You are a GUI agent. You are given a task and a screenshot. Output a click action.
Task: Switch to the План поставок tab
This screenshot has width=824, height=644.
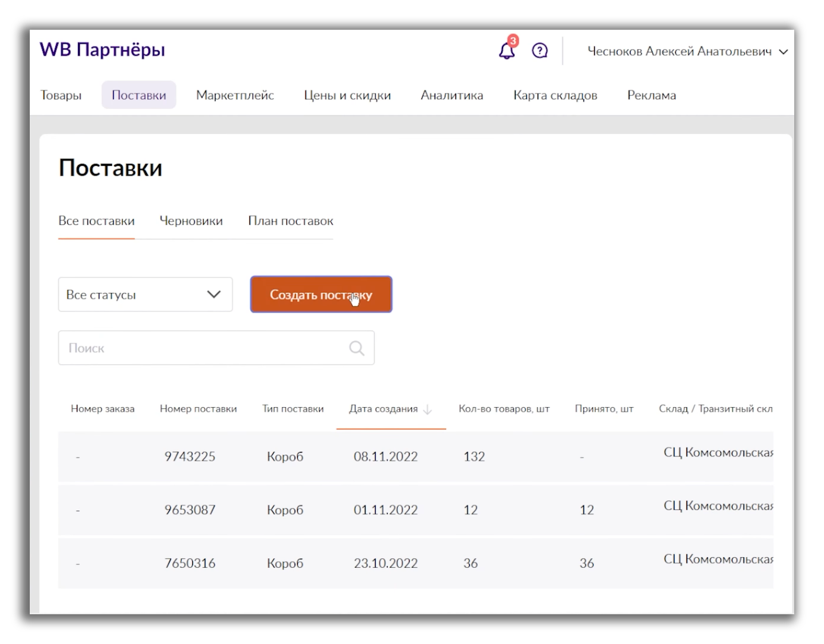click(x=291, y=221)
